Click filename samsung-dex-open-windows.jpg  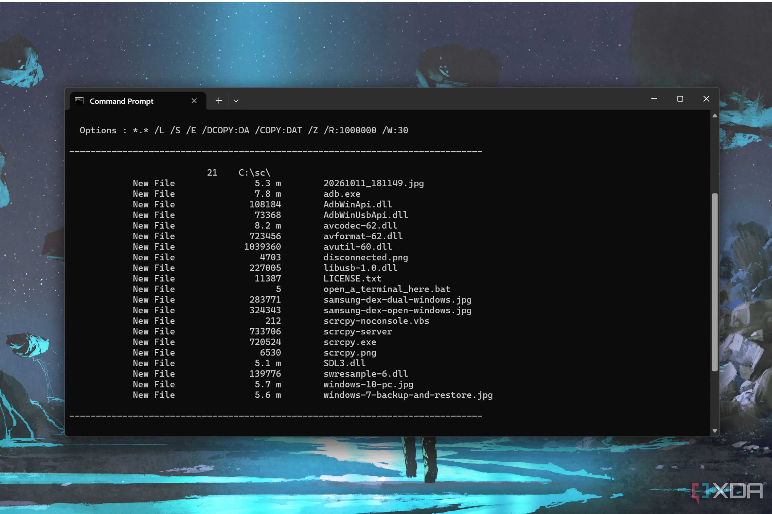[398, 310]
